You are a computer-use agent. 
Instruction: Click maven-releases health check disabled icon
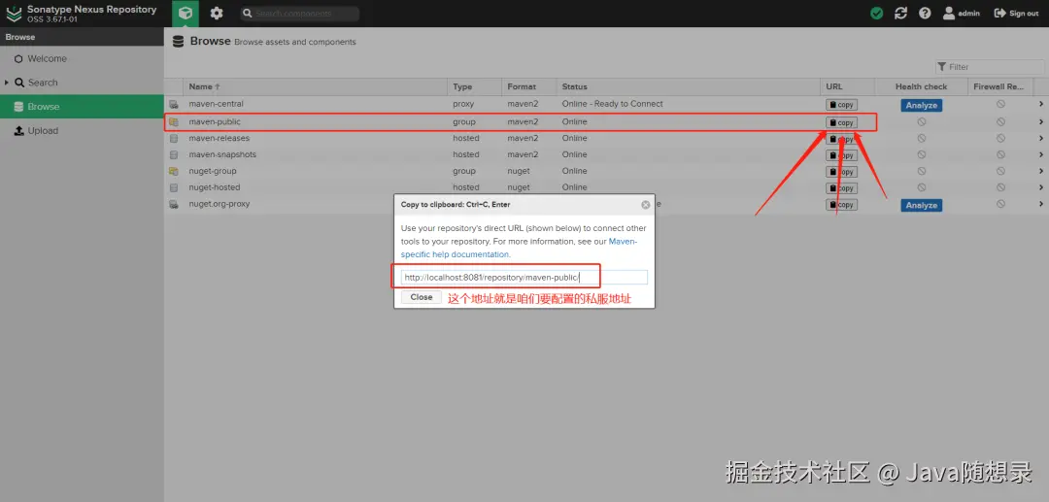921,139
